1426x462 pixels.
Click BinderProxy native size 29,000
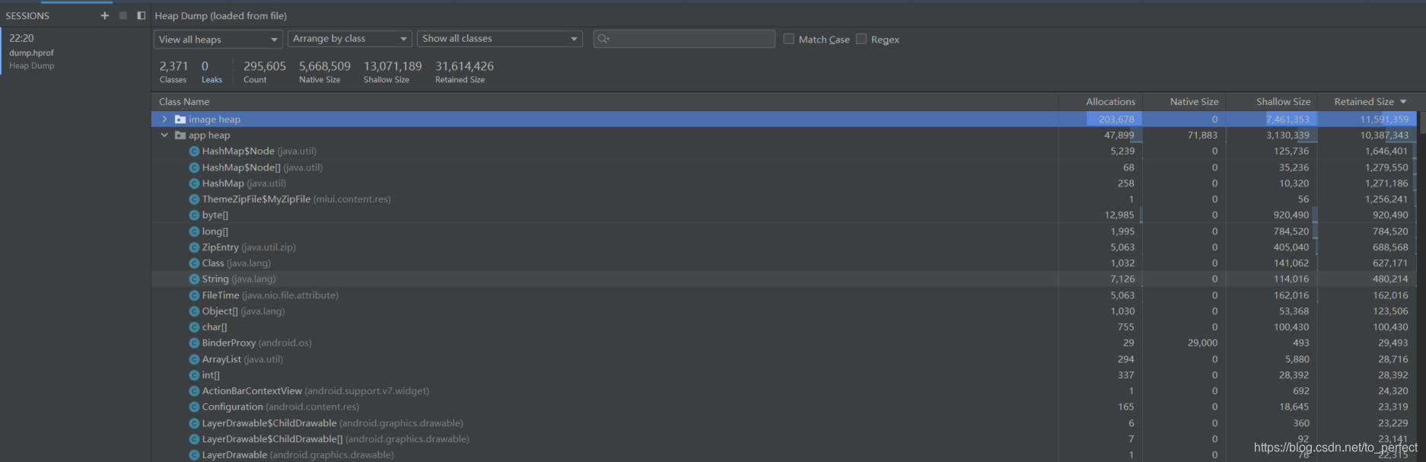1202,343
